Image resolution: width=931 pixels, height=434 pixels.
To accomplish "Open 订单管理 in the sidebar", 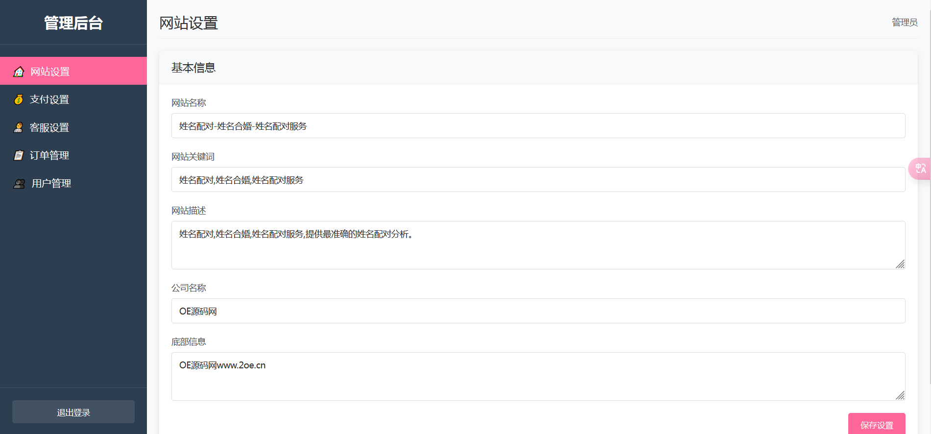I will coord(49,155).
